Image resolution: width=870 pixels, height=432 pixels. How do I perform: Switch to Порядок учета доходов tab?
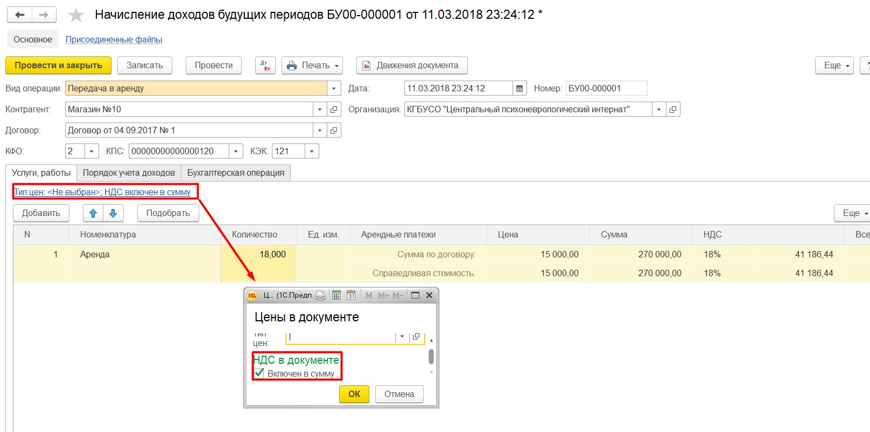pyautogui.click(x=129, y=172)
